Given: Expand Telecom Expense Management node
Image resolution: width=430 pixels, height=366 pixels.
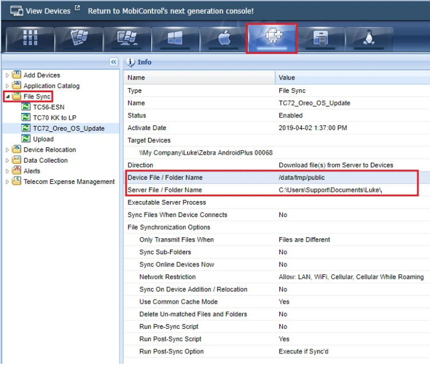Looking at the screenshot, I should click(x=7, y=182).
